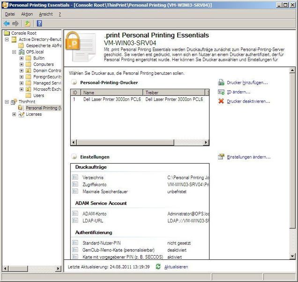Image resolution: width=298 pixels, height=282 pixels.
Task: Collapse the Einstellungen section
Action: 74,157
